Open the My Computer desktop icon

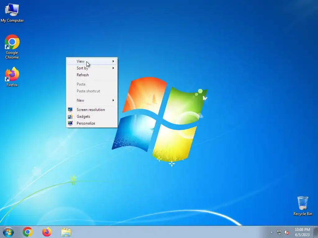[12, 12]
